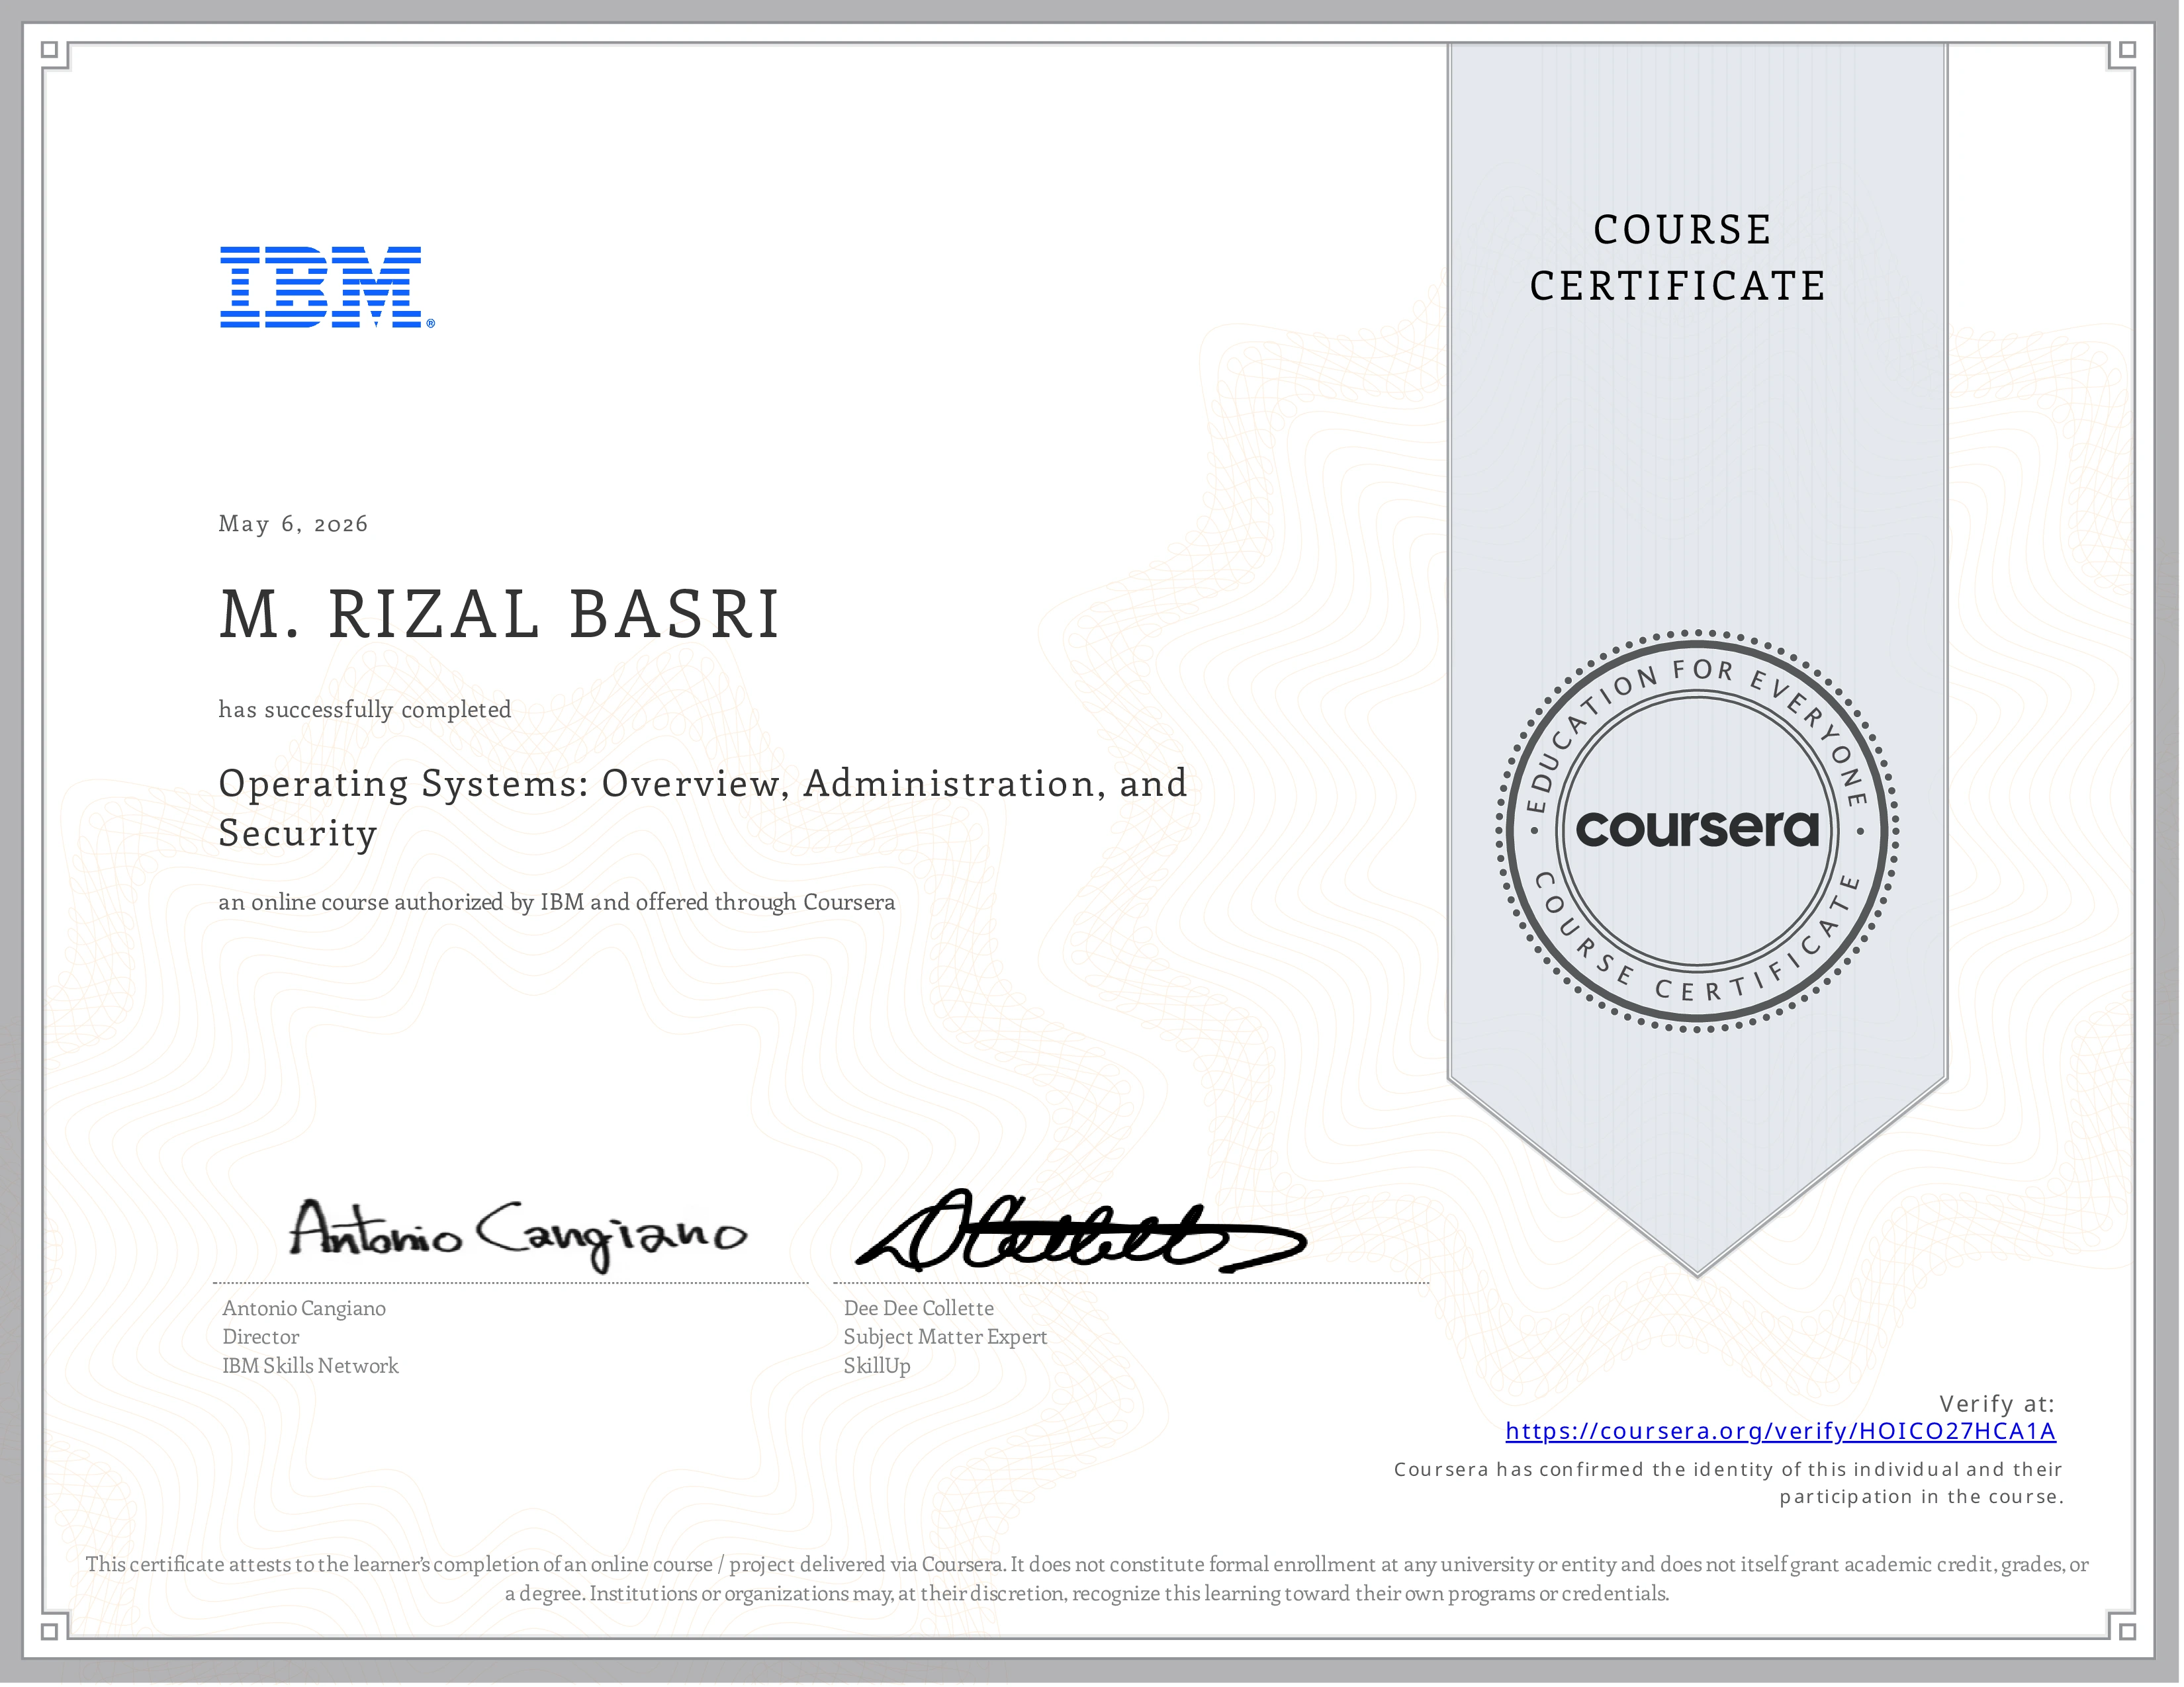Image resolution: width=2184 pixels, height=1687 pixels.
Task: Click the disclaimer 'This certificate attests' text
Action: point(1087,1579)
